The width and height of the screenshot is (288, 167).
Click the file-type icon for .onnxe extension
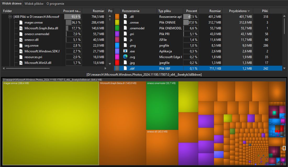pos(125,23)
